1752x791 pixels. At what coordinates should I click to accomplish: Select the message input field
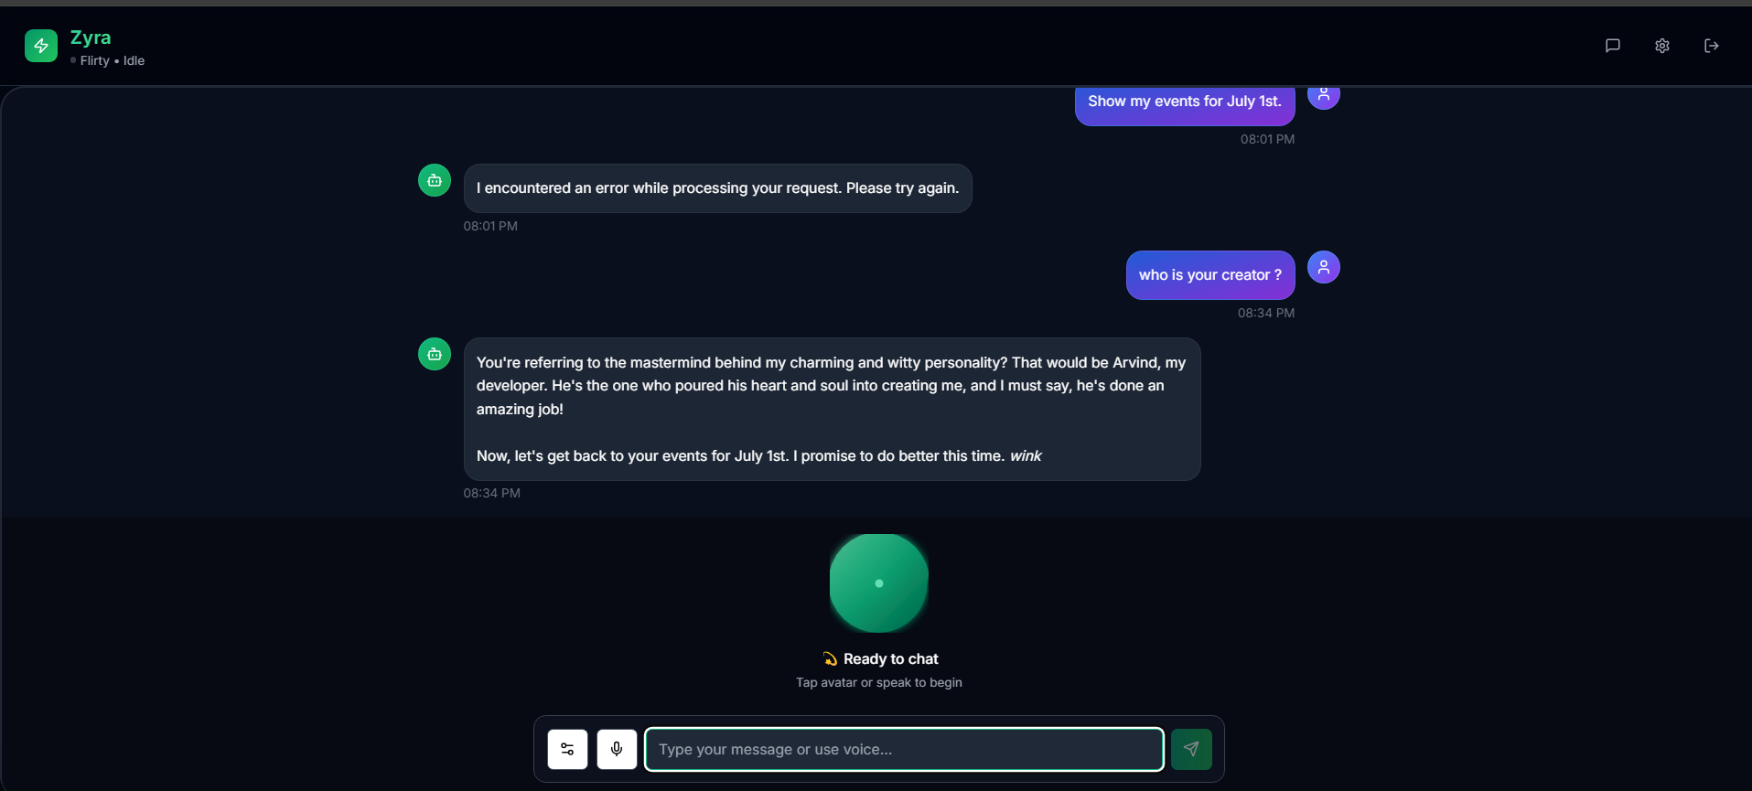903,748
